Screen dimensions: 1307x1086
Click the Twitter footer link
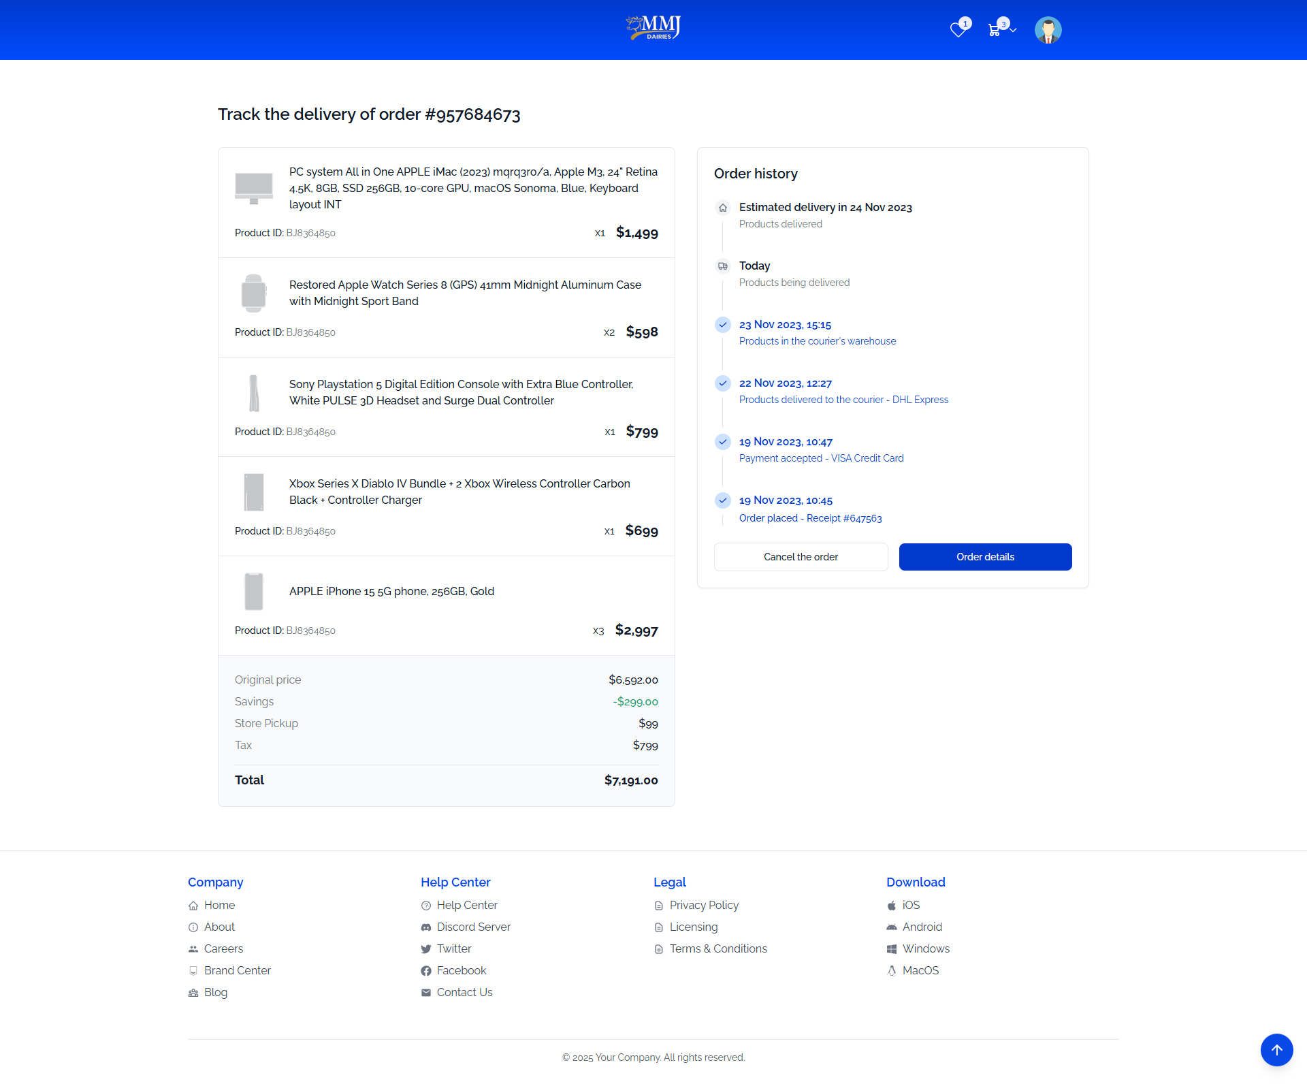[453, 948]
